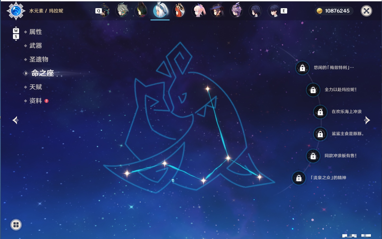The image size is (382, 239).
Task: Open the 武器 menu
Action: tap(35, 46)
